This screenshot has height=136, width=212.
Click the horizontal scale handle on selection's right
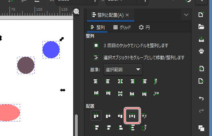(x=63, y=90)
